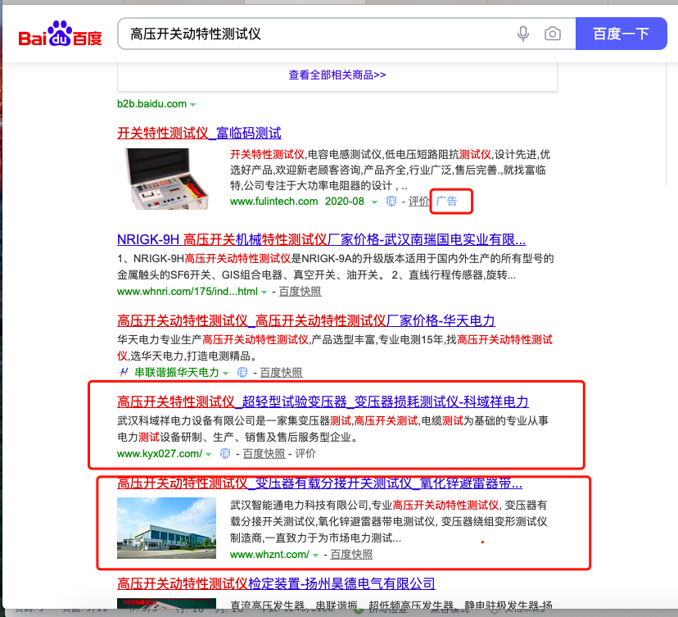Open image search camera icon
This screenshot has width=678, height=617.
[x=553, y=34]
